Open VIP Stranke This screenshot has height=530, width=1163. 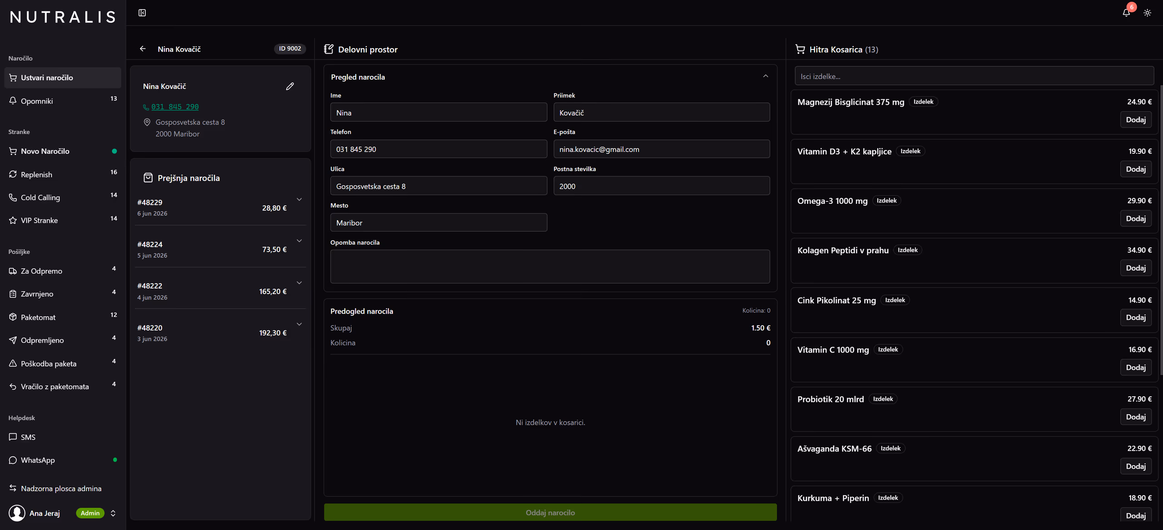(63, 220)
